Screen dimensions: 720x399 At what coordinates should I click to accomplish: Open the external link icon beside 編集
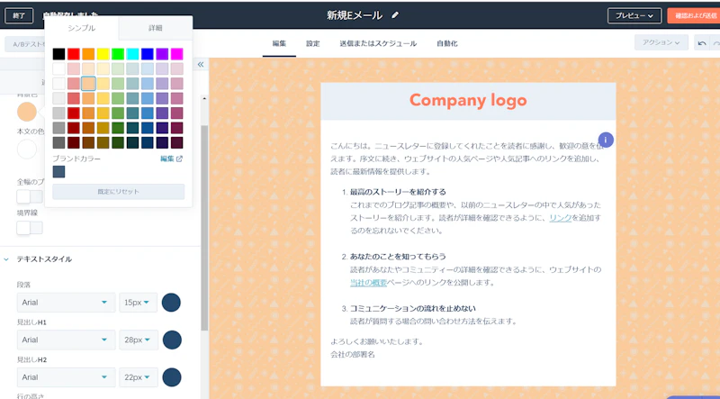pos(179,159)
